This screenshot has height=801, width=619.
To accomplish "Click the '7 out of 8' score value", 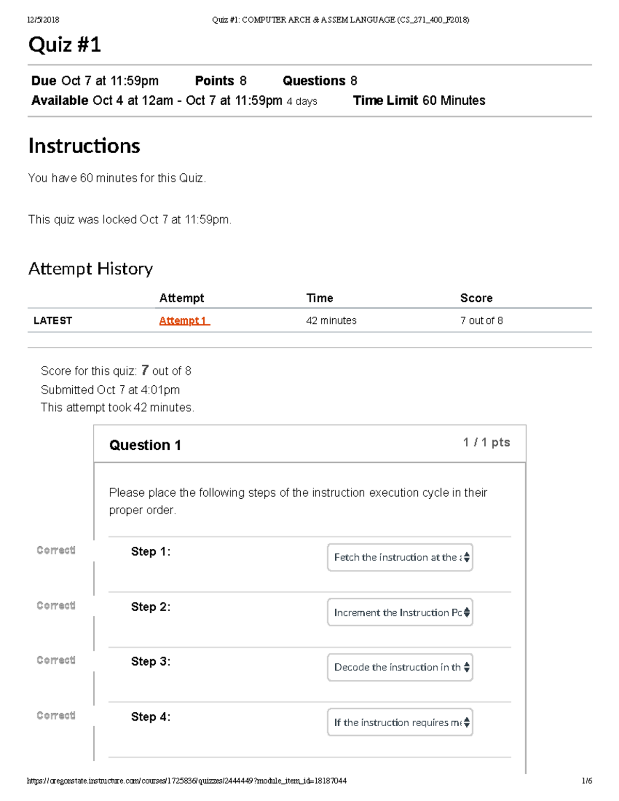I will coord(481,320).
